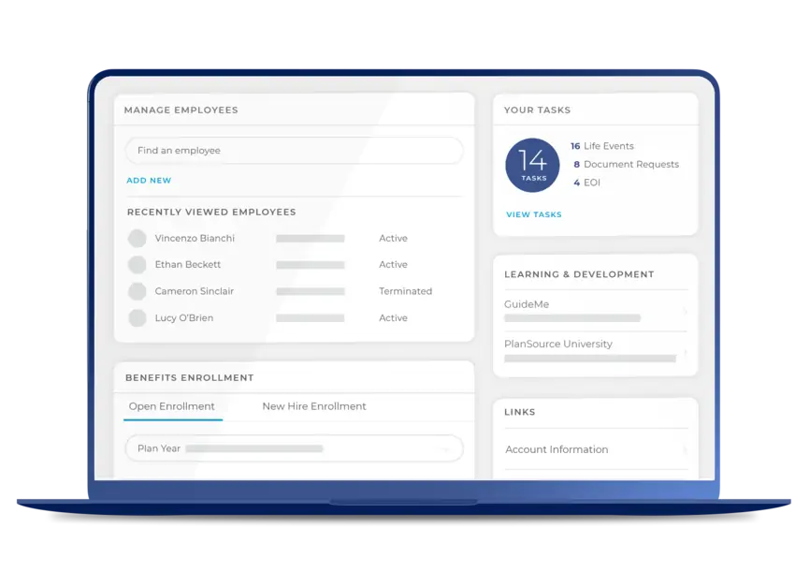This screenshot has height=587, width=810.
Task: Click Ethan Beckett's avatar circle
Action: click(x=137, y=265)
